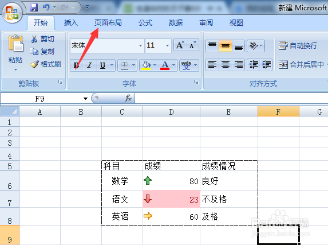Image resolution: width=328 pixels, height=245 pixels.
Task: Open undo history dropdown arrow
Action: tap(54, 7)
